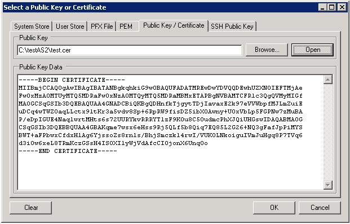Click the line starting with MIIBmjCCAQOg
The image size is (350, 224).
[161, 88]
